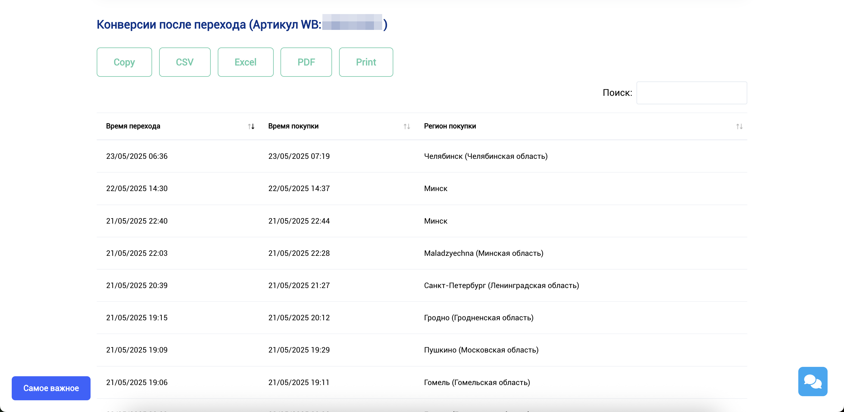Select Минск in the 22/05/2025 14:30 row

point(435,189)
